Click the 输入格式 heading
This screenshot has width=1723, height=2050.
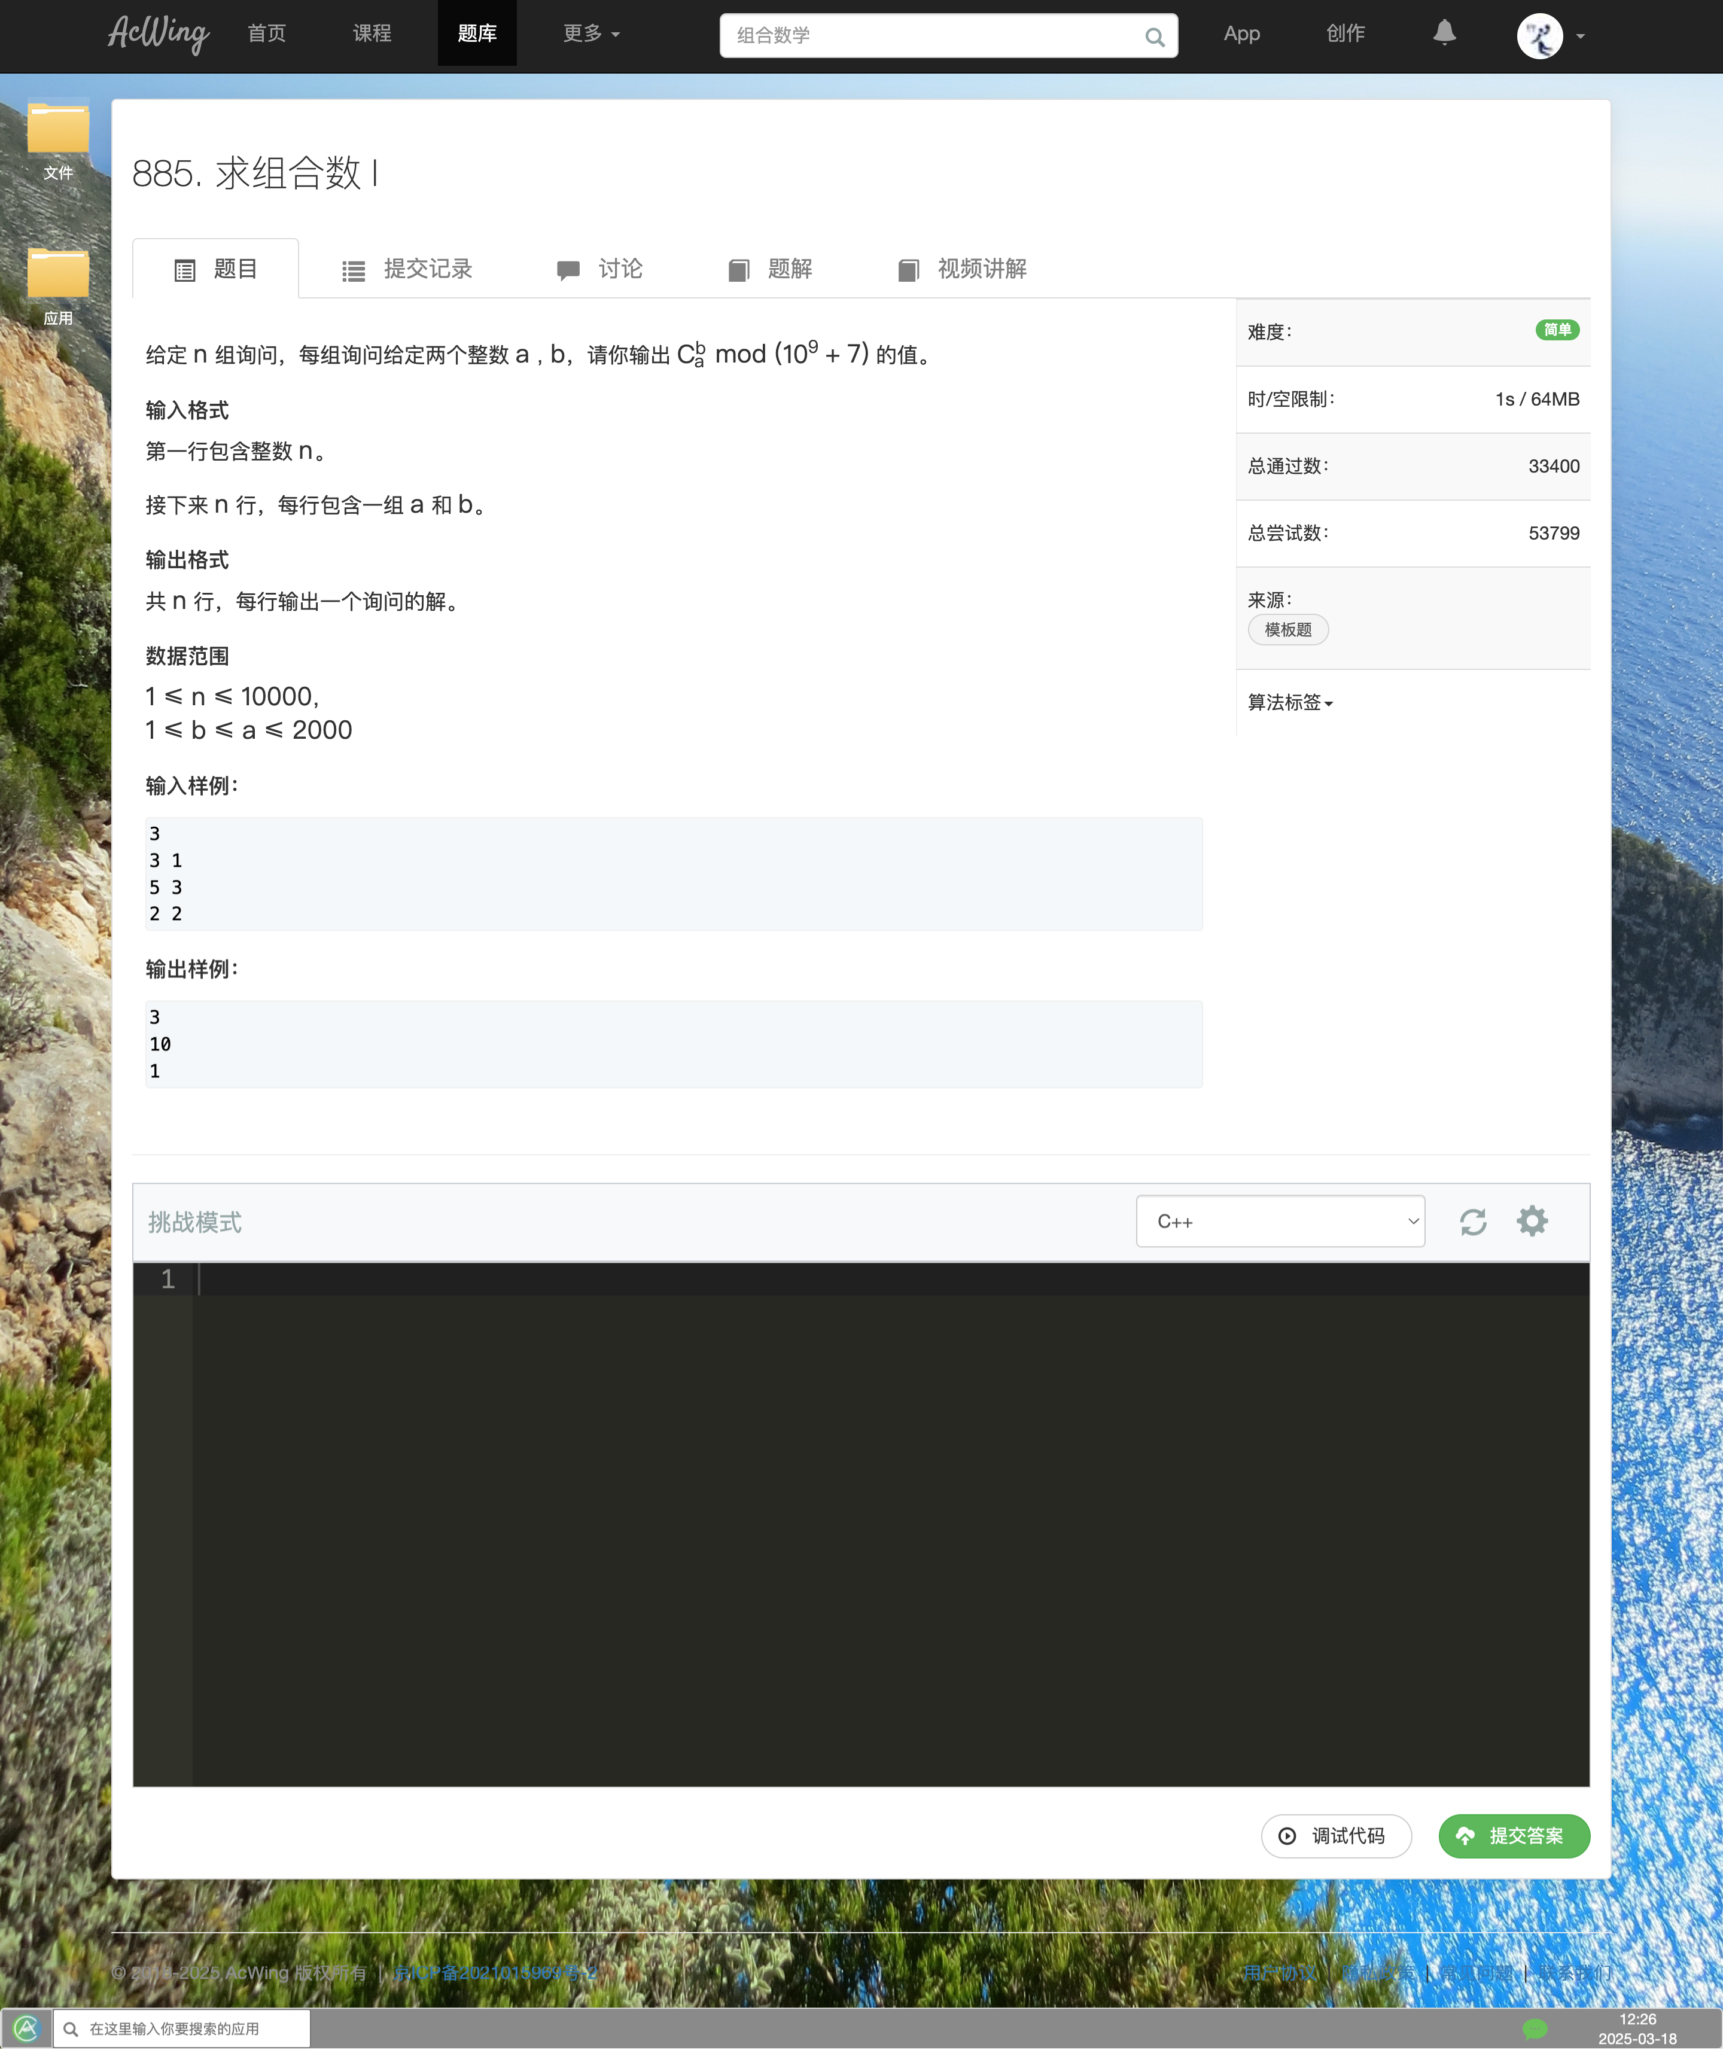[x=187, y=410]
